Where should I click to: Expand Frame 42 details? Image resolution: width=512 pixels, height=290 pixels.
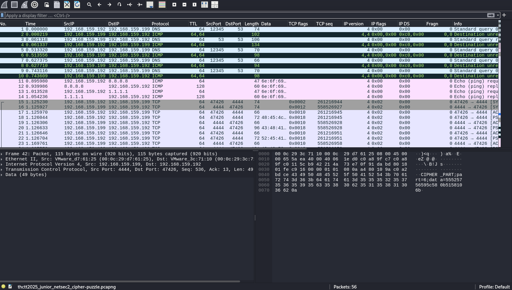pos(2,154)
